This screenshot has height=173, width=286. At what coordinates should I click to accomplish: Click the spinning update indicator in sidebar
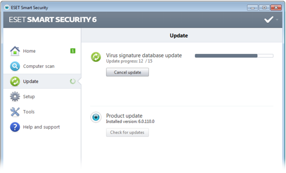pos(73,81)
